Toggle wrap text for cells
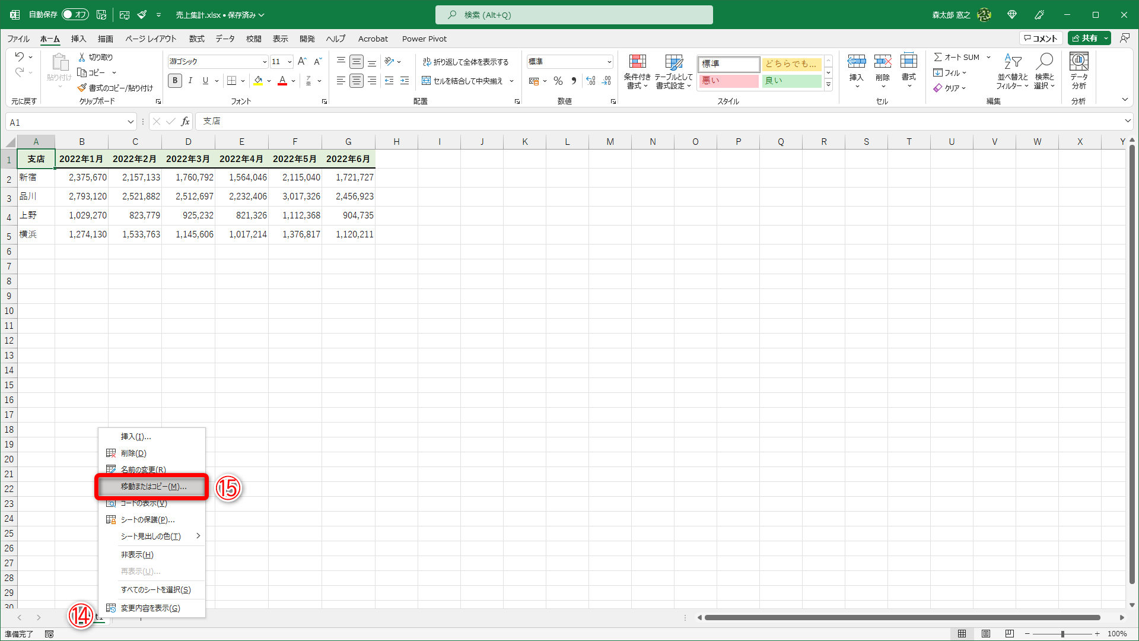The image size is (1139, 641). tap(465, 62)
